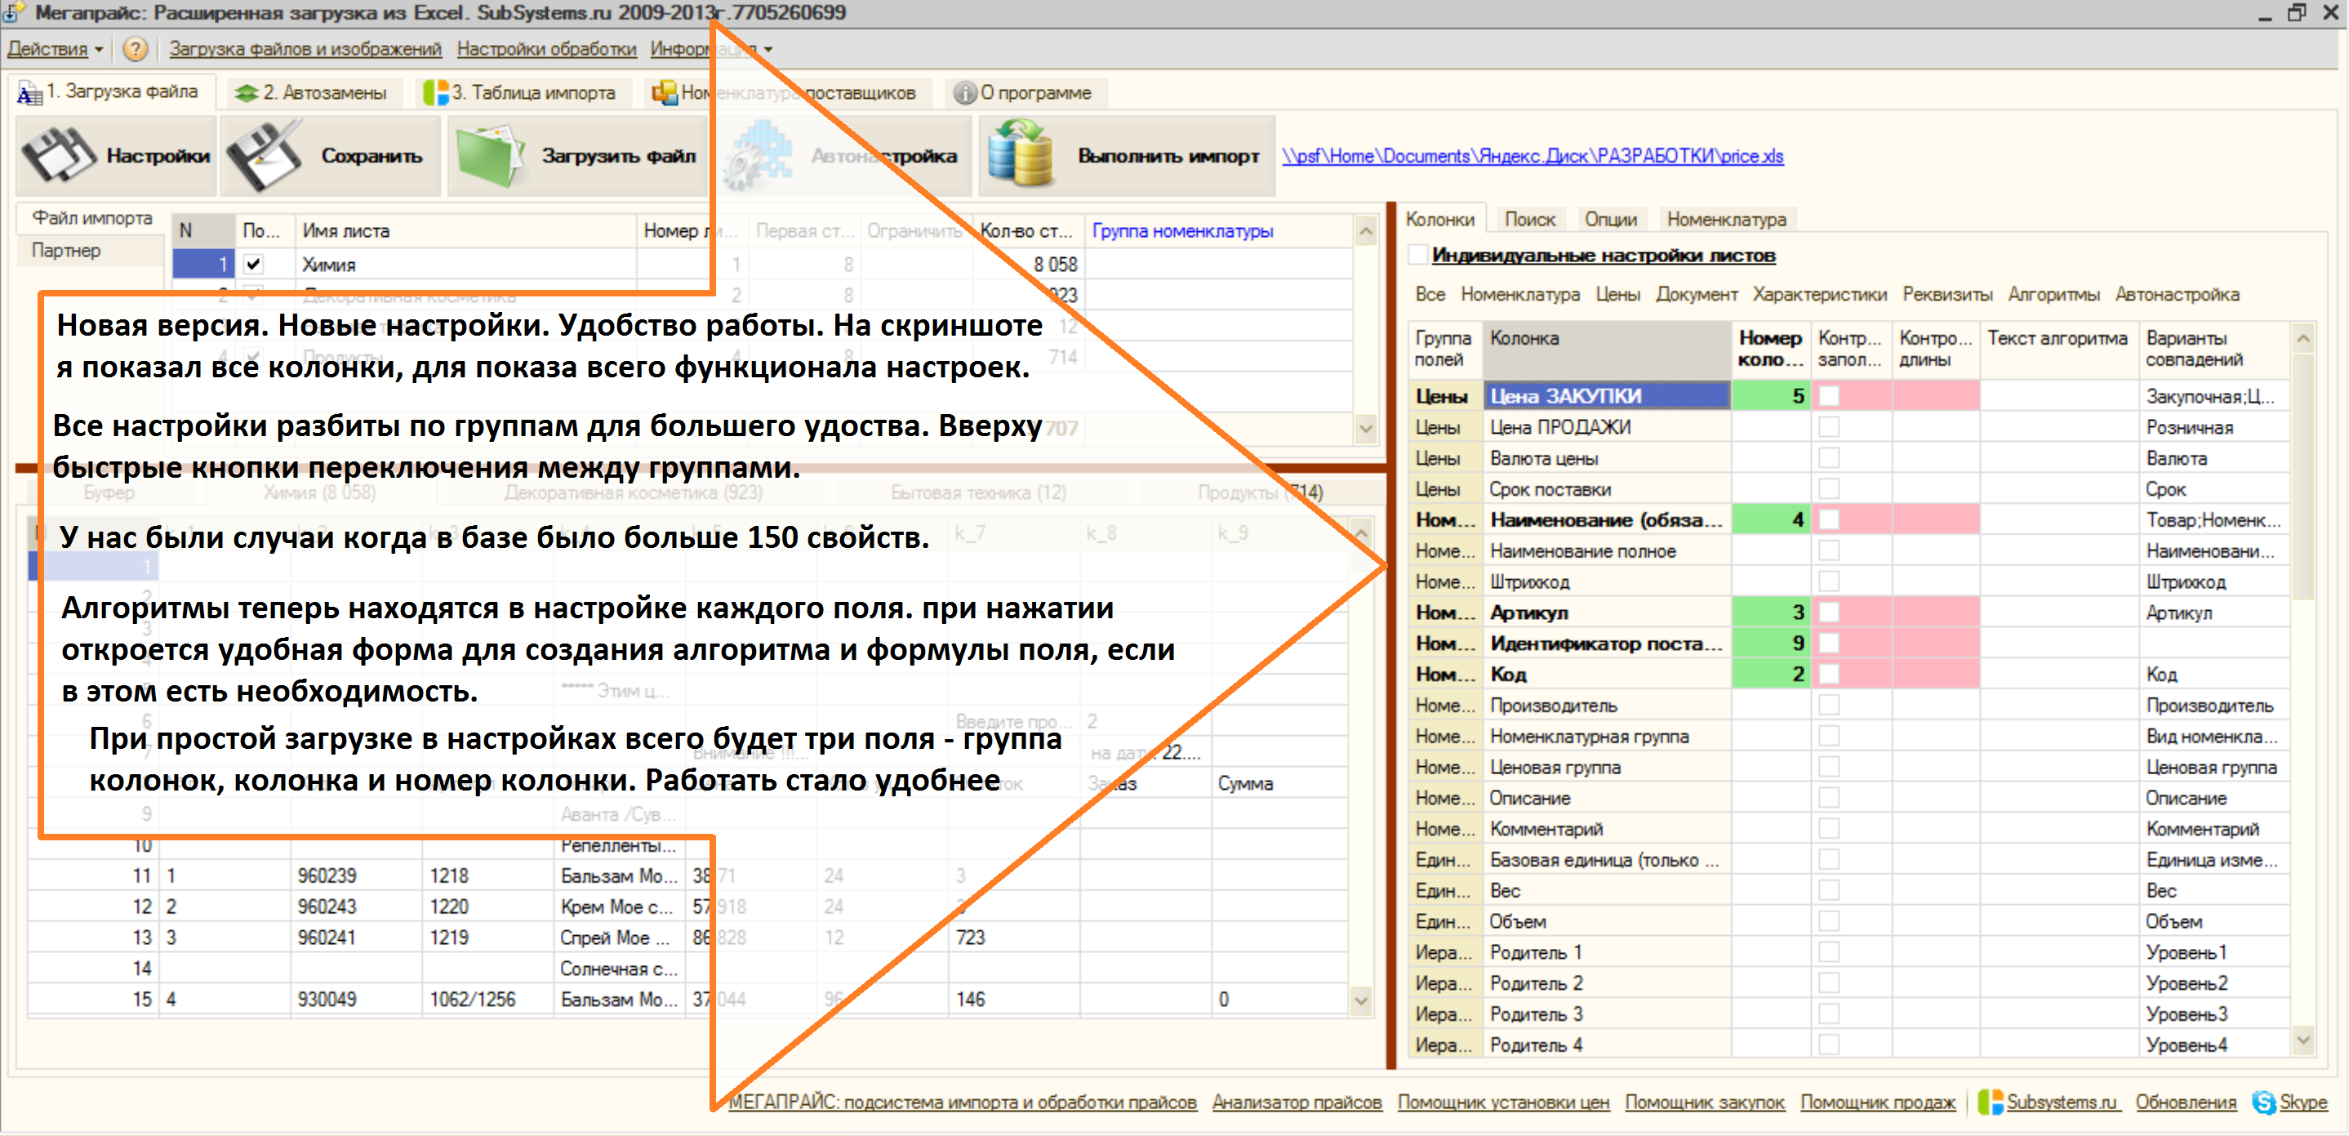Select the Колонки tab
Screen dimensions: 2349x1136
point(1440,219)
